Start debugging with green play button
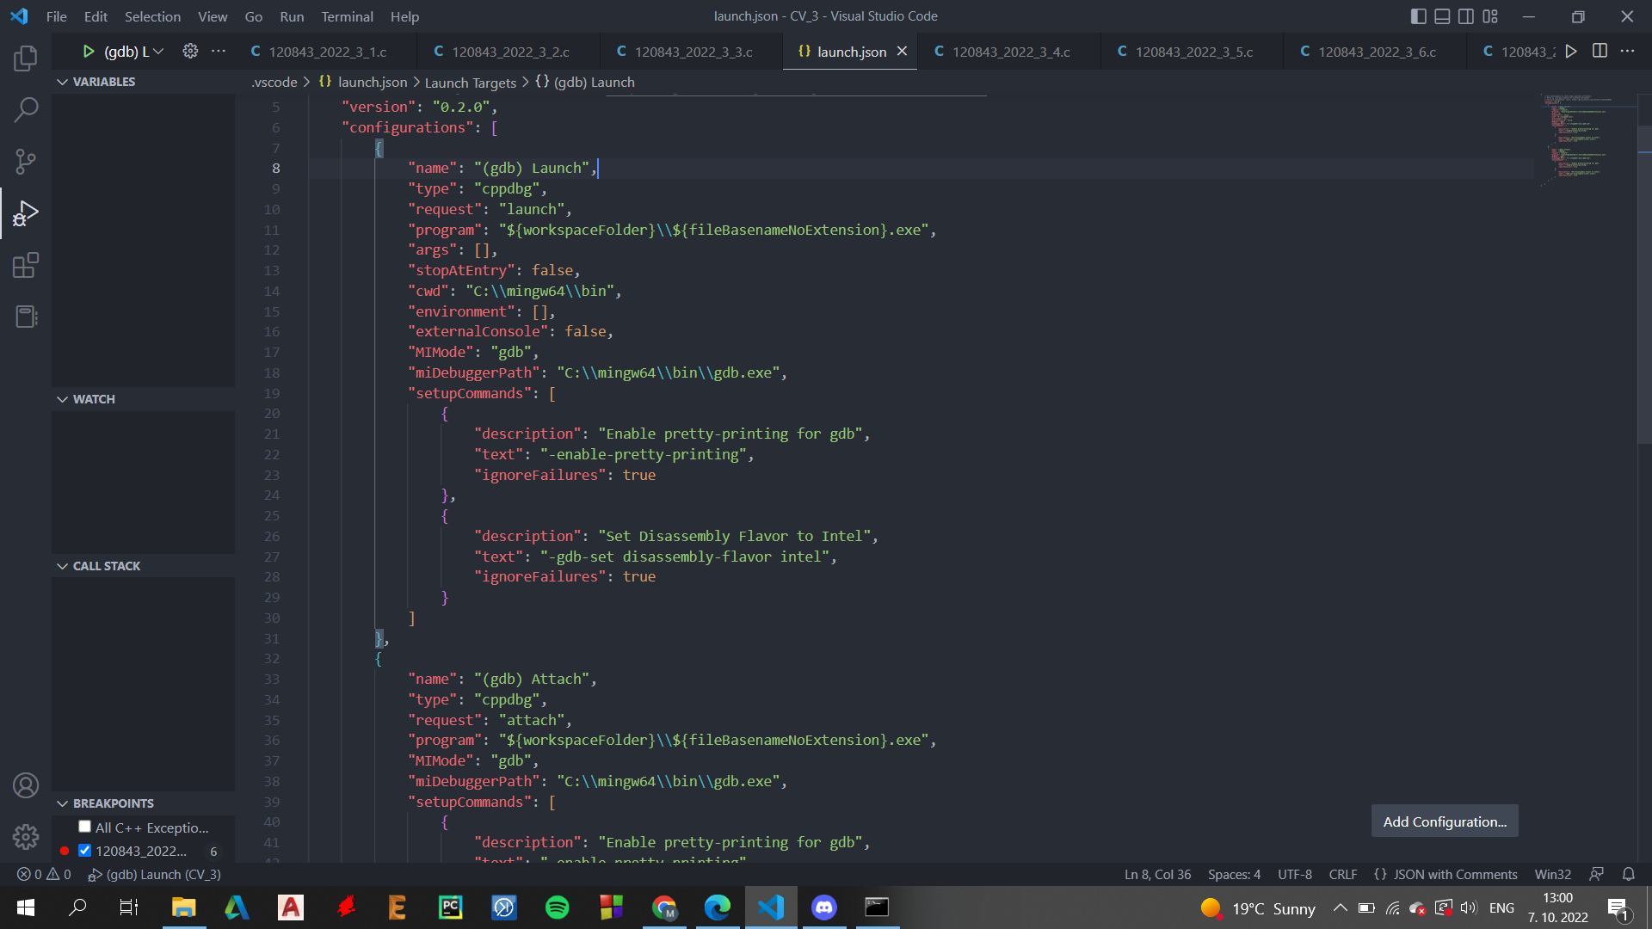The image size is (1652, 929). (x=88, y=52)
